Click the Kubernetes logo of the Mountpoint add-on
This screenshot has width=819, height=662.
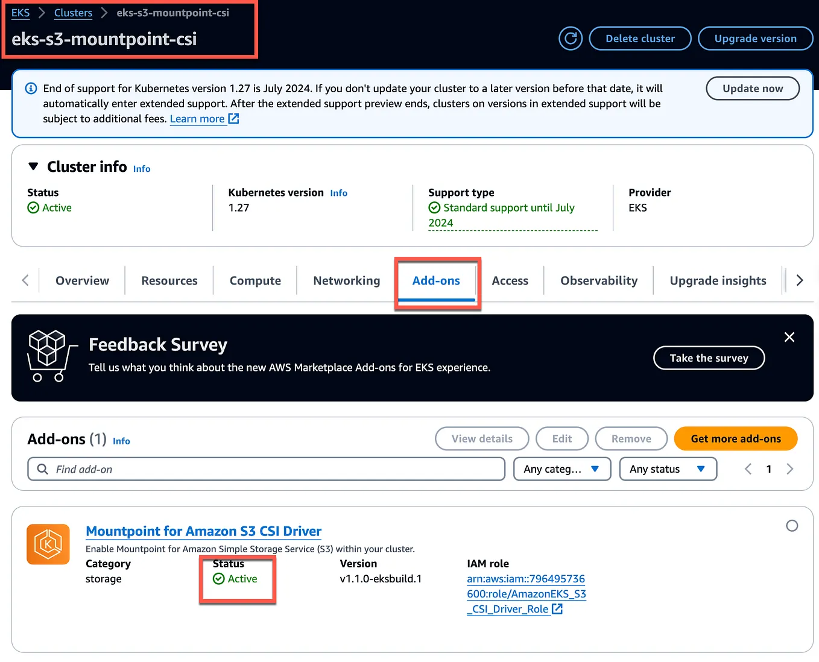pyautogui.click(x=48, y=544)
